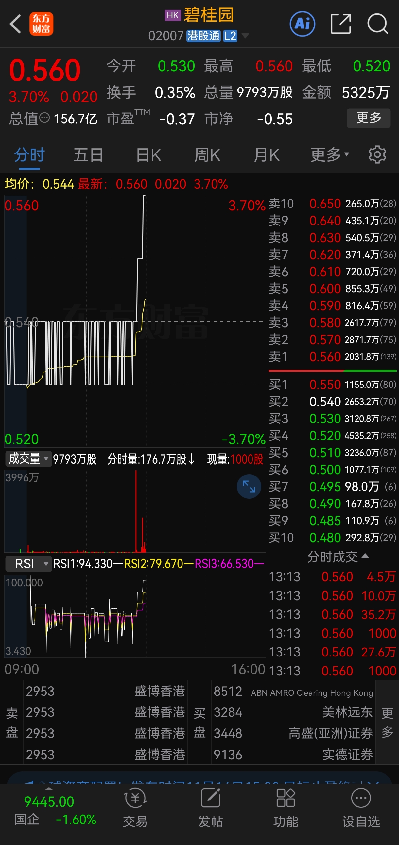Tap broker 3284 美林远东 row
The width and height of the screenshot is (399, 845).
click(293, 712)
